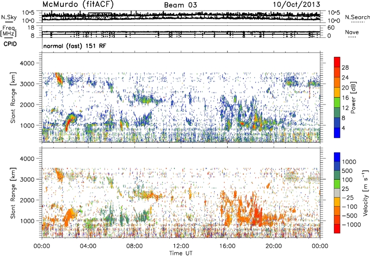Click the -500 tick on Velocity color bar
This screenshot has height=256, width=370.
pos(350,216)
